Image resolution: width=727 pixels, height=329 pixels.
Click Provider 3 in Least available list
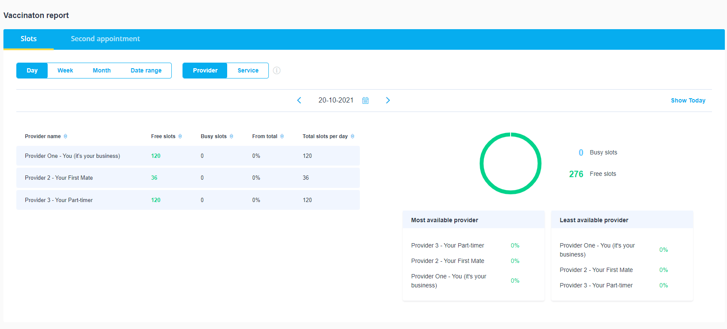pyautogui.click(x=596, y=285)
